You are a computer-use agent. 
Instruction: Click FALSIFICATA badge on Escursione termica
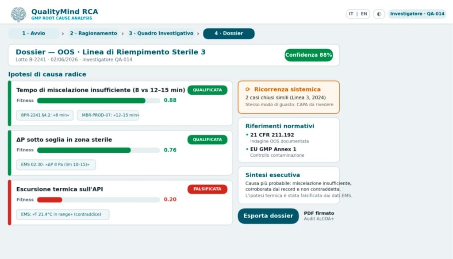pyautogui.click(x=207, y=189)
